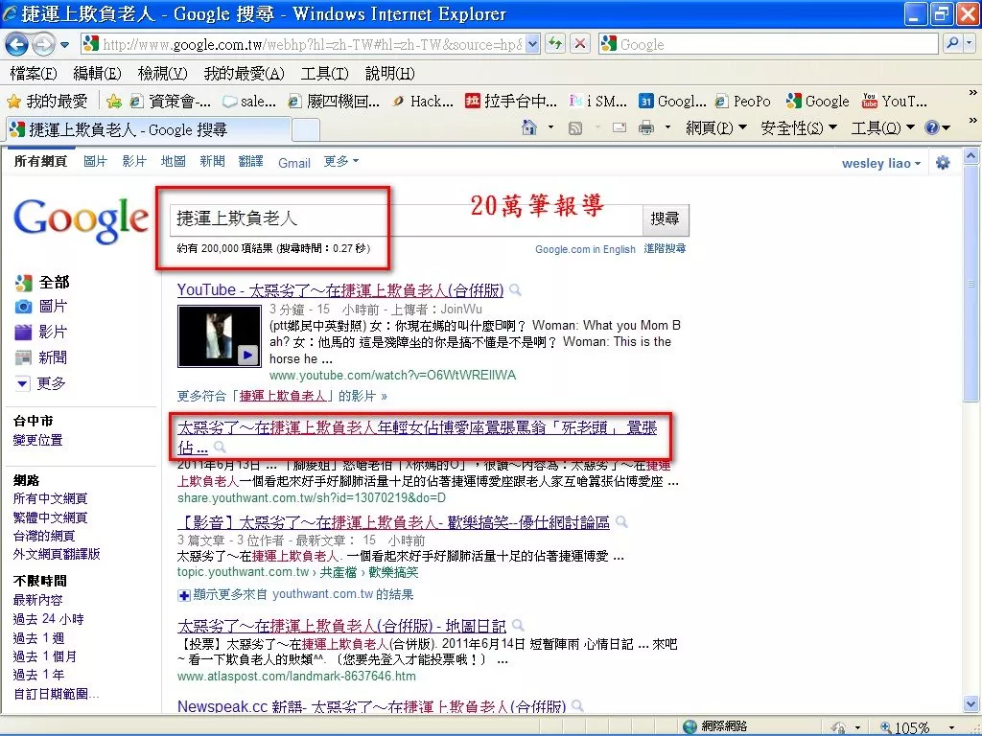Select the 全部 filter in left sidebar
Viewport: 982px width, 736px height.
click(x=42, y=283)
